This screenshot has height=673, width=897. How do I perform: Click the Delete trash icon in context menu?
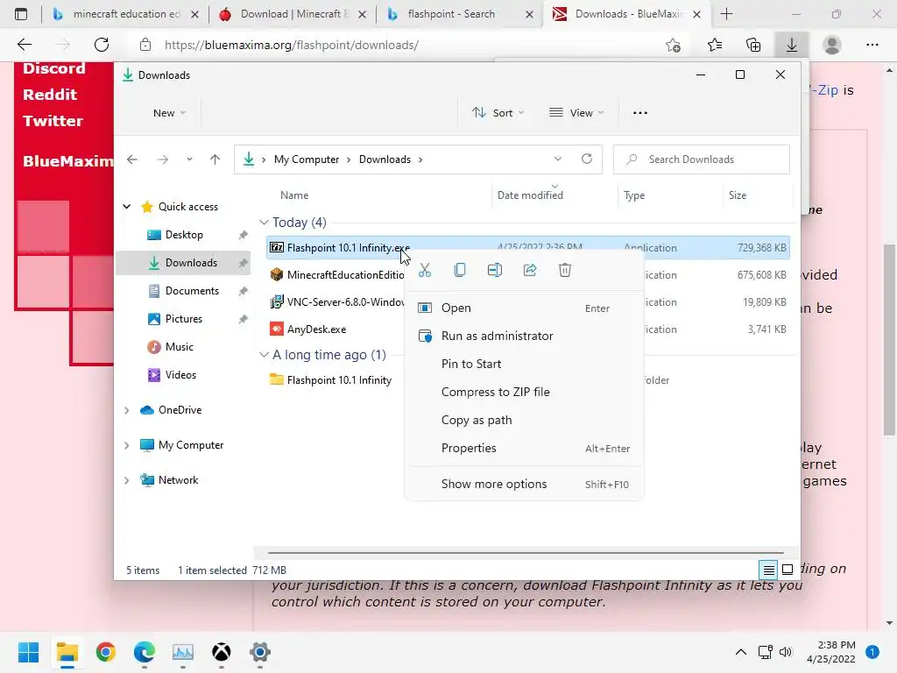pos(565,270)
